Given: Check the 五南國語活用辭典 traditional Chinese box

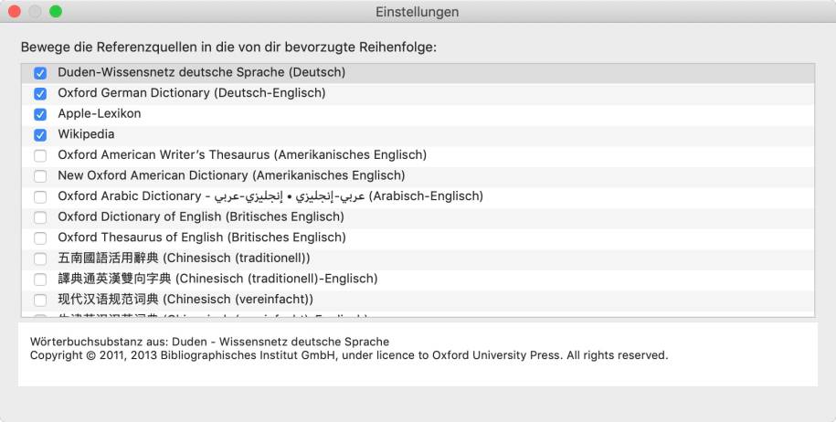Looking at the screenshot, I should pyautogui.click(x=40, y=258).
